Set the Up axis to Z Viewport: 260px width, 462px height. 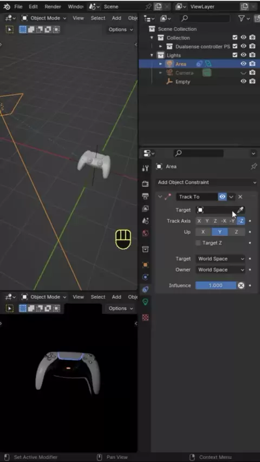236,232
